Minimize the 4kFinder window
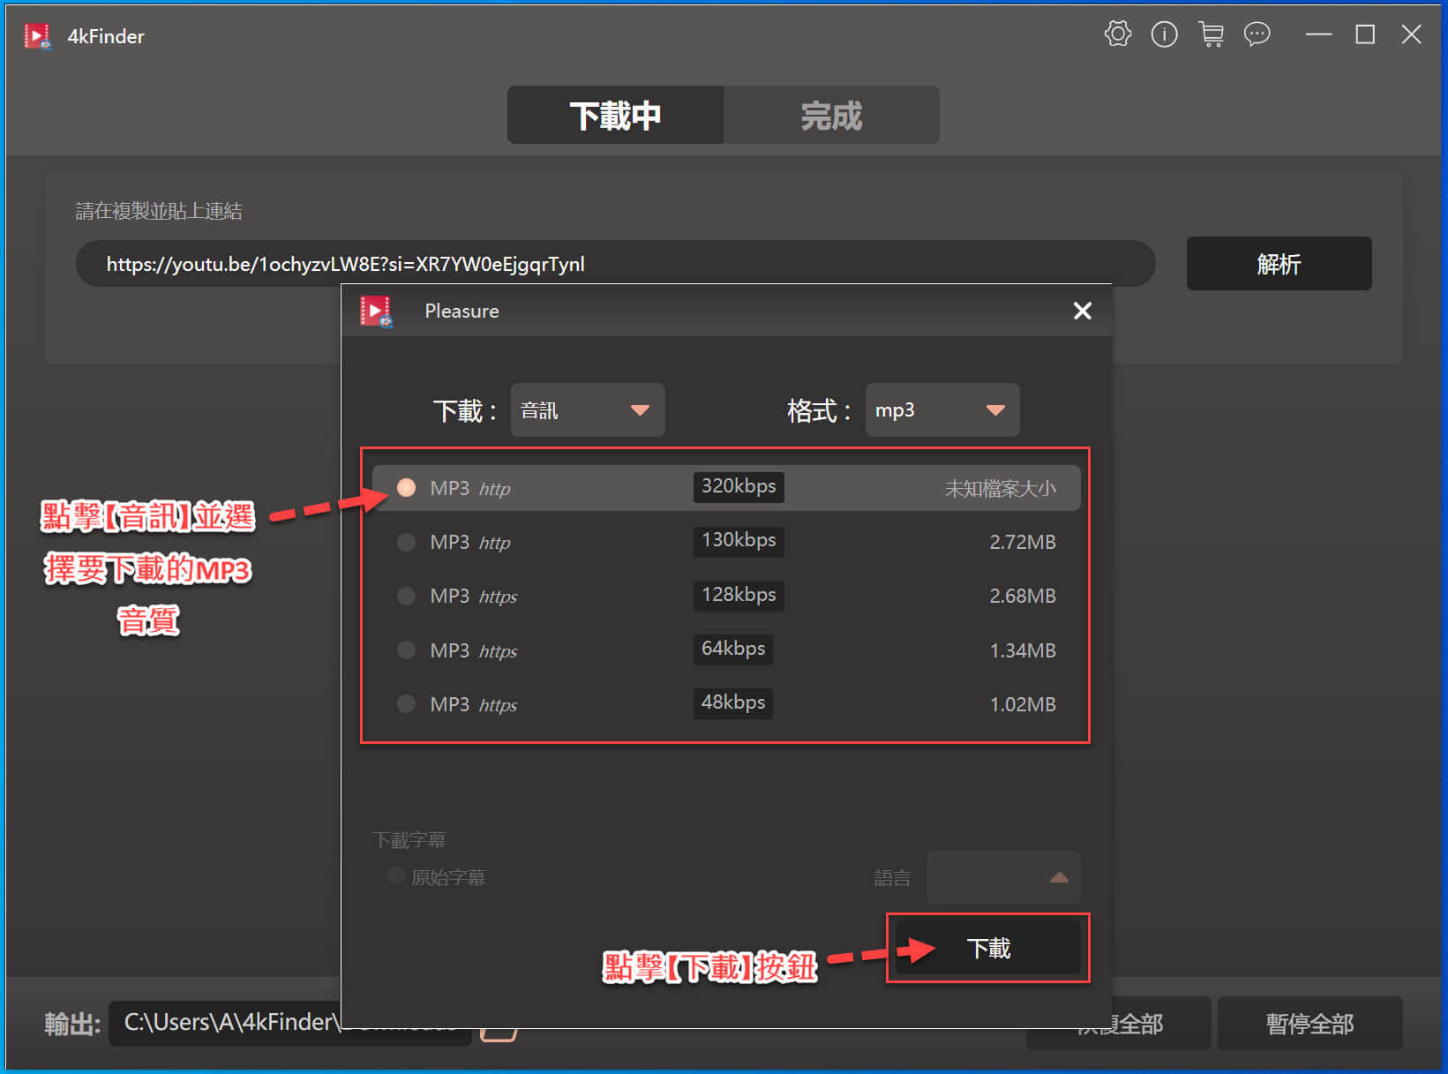 pos(1318,34)
